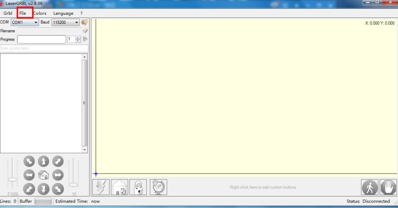The height and width of the screenshot is (208, 398).
Task: Jog up with the up arrow button
Action: (x=43, y=161)
